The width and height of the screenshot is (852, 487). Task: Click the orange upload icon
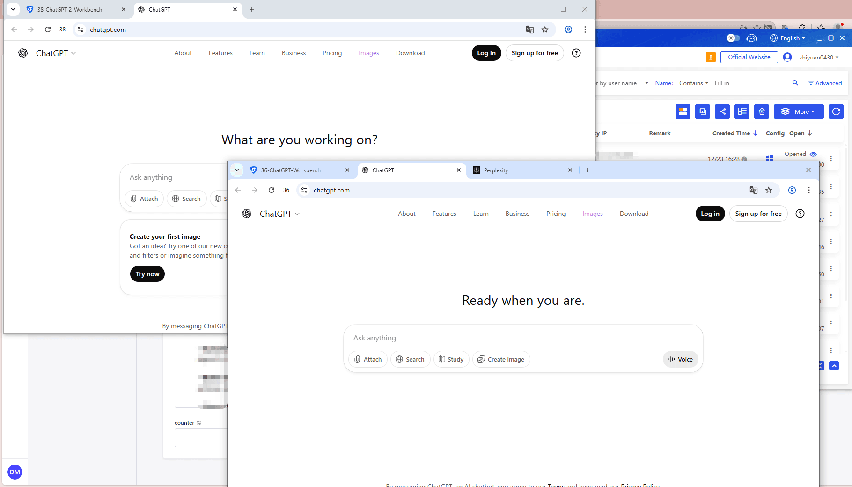pyautogui.click(x=711, y=57)
